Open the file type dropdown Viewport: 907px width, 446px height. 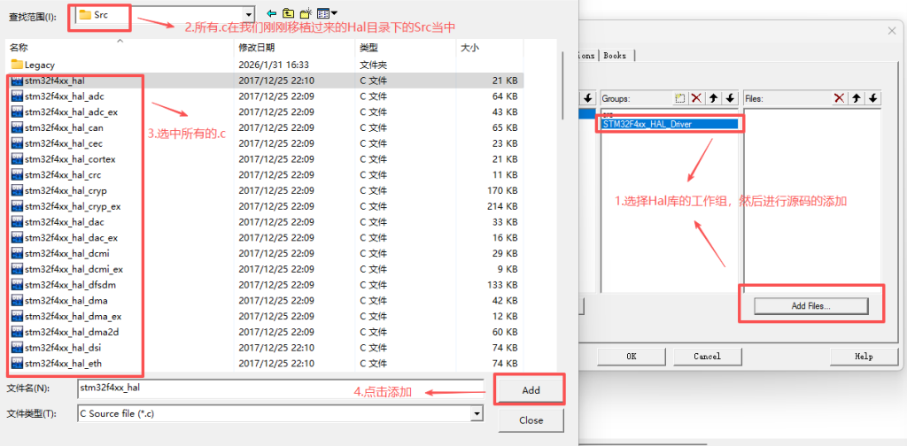click(477, 413)
